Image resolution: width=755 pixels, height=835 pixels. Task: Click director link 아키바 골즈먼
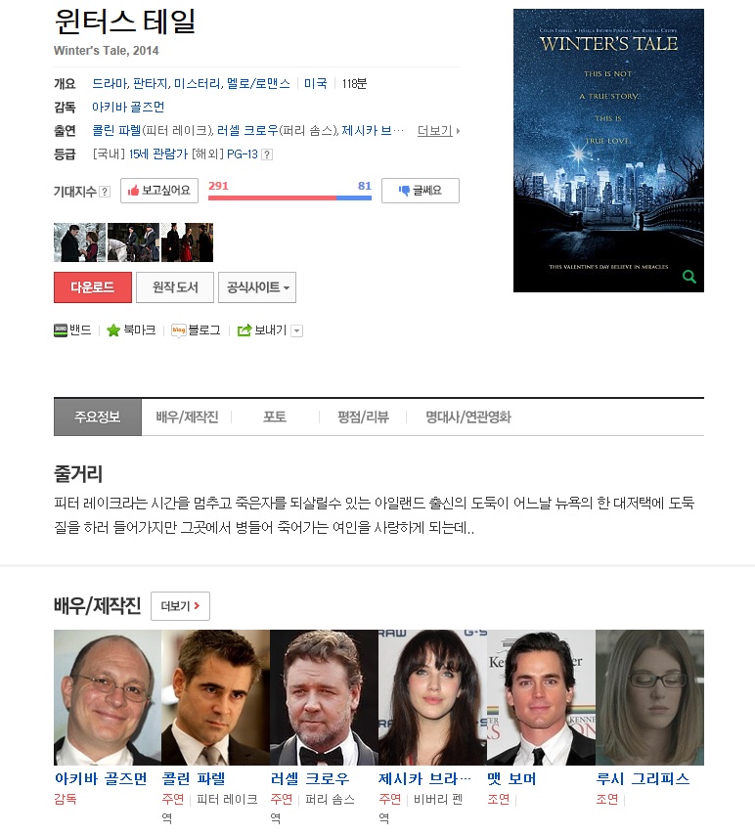(128, 107)
